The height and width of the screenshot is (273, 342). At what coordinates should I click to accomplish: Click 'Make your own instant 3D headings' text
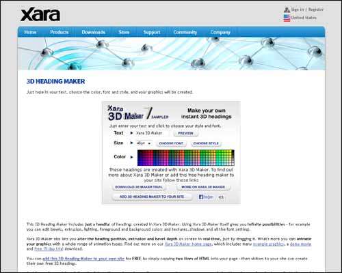click(207, 113)
